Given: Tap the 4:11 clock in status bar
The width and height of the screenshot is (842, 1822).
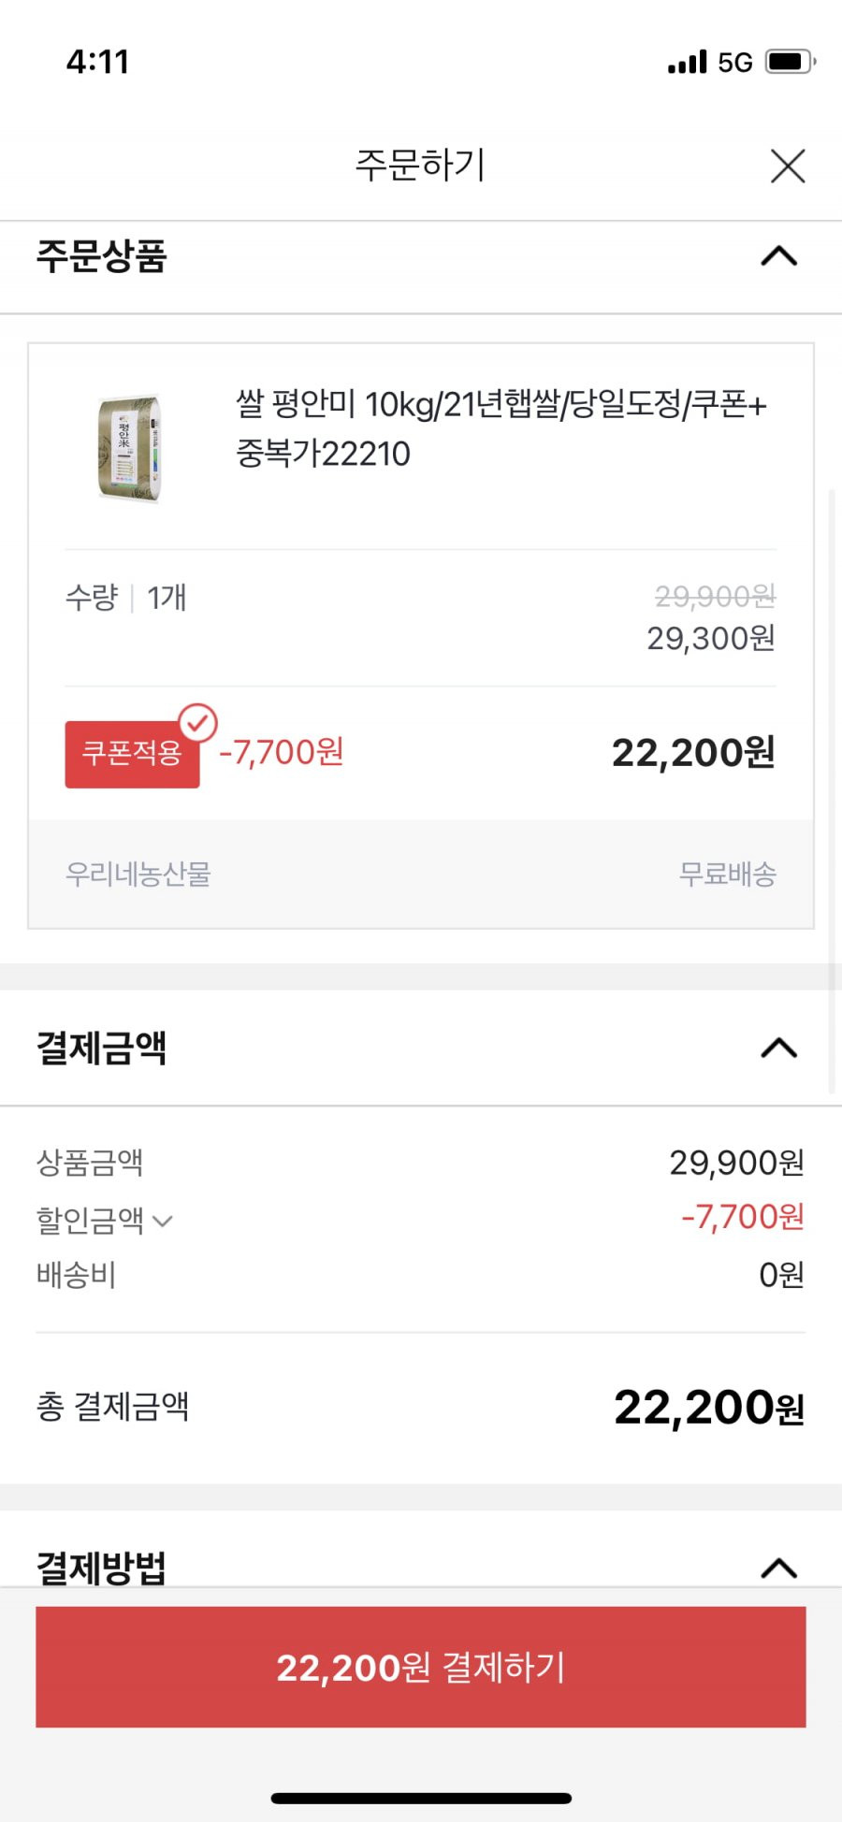Looking at the screenshot, I should 97,62.
